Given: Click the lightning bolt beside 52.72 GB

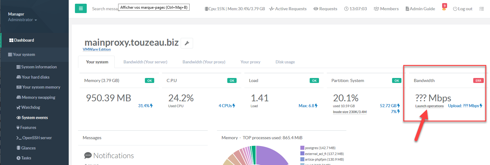Looking at the screenshot, I should point(399,106).
